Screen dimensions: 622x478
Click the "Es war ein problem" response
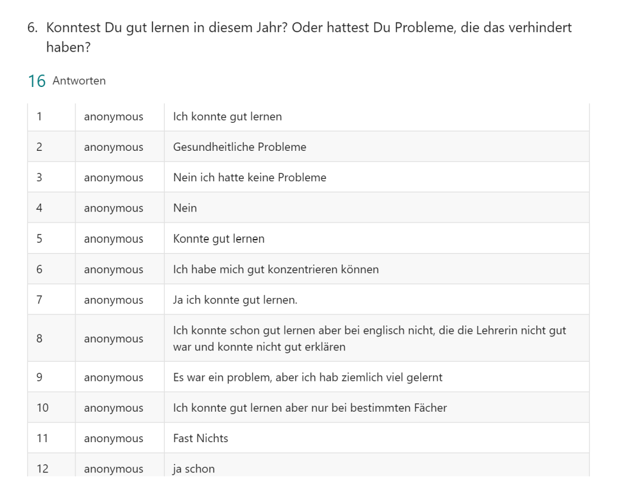[308, 377]
